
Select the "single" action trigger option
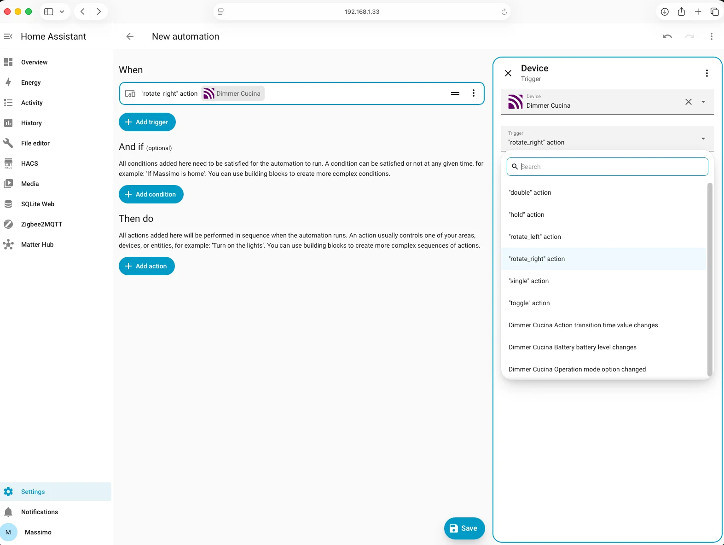[603, 281]
